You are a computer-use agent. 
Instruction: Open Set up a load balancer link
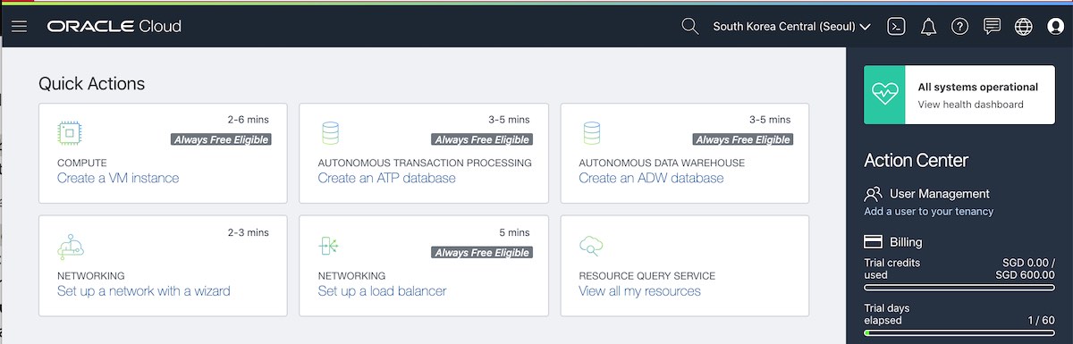(x=382, y=290)
